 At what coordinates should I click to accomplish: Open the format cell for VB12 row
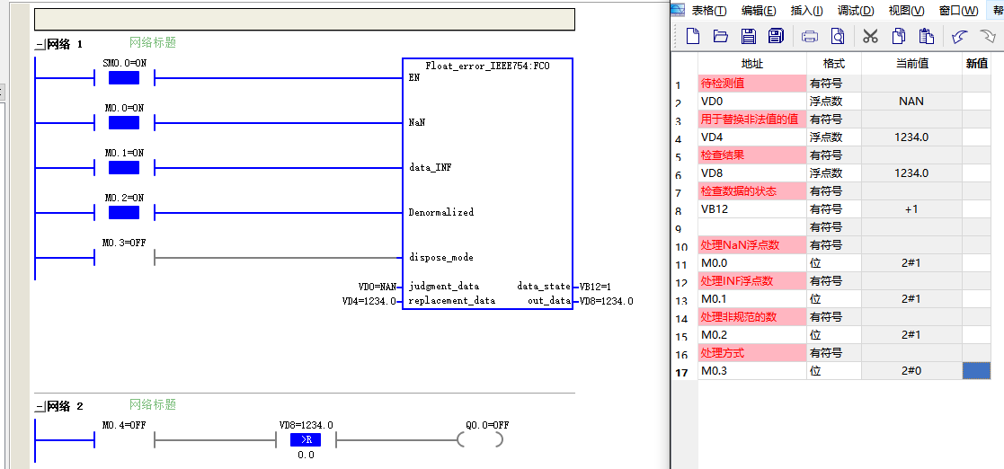pos(834,209)
